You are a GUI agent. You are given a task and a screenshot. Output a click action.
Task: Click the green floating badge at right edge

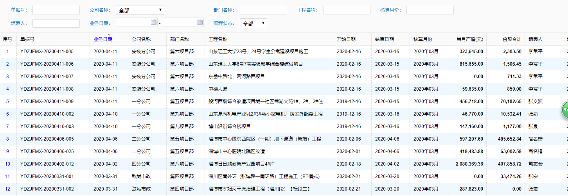pos(565,109)
